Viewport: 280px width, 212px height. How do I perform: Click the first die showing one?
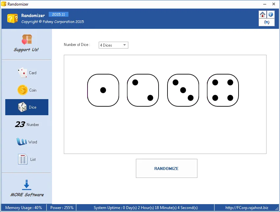103,90
